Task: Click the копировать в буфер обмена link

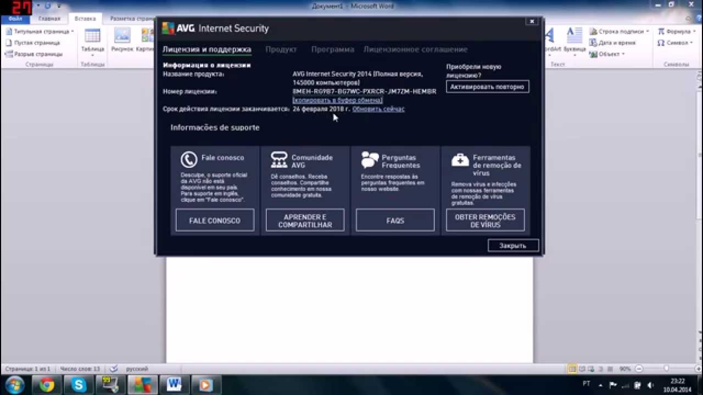Action: coord(338,100)
